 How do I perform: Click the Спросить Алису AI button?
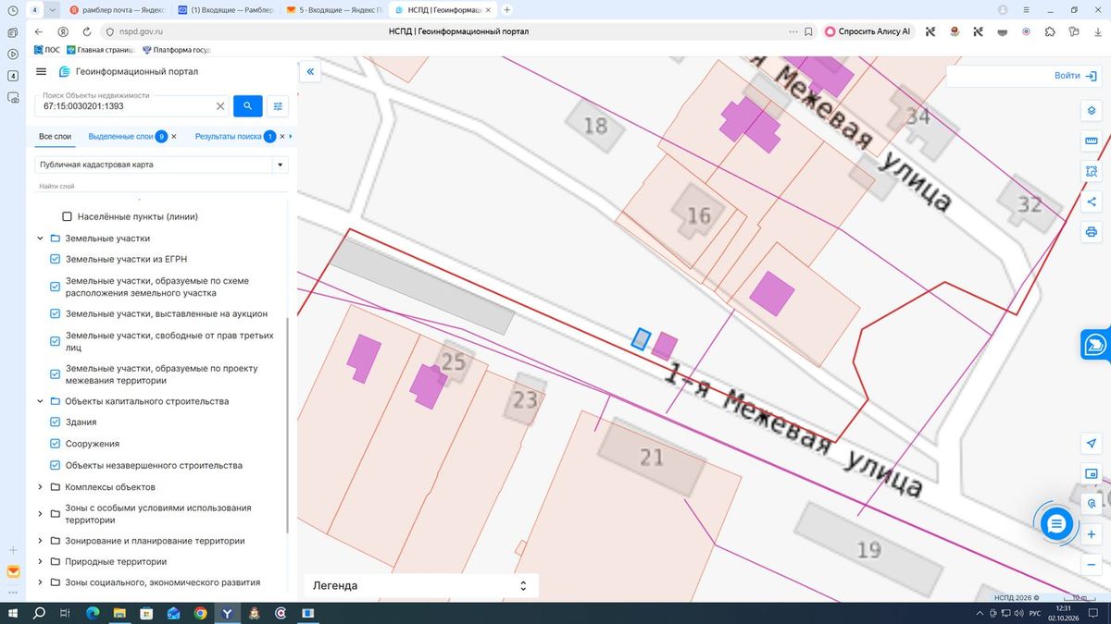[868, 31]
